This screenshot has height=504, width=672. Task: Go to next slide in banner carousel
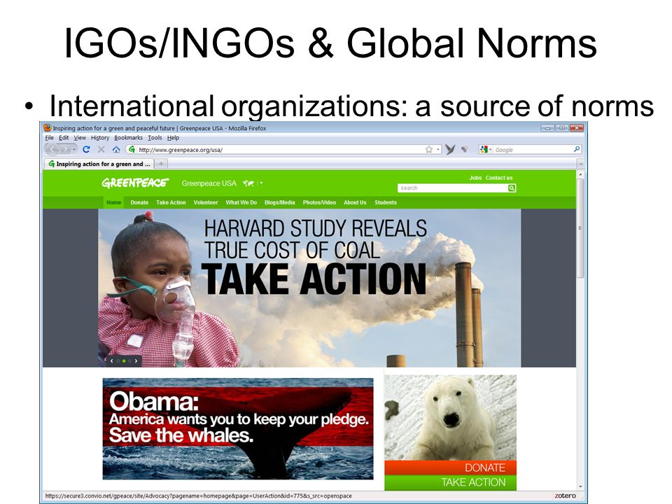tap(136, 361)
